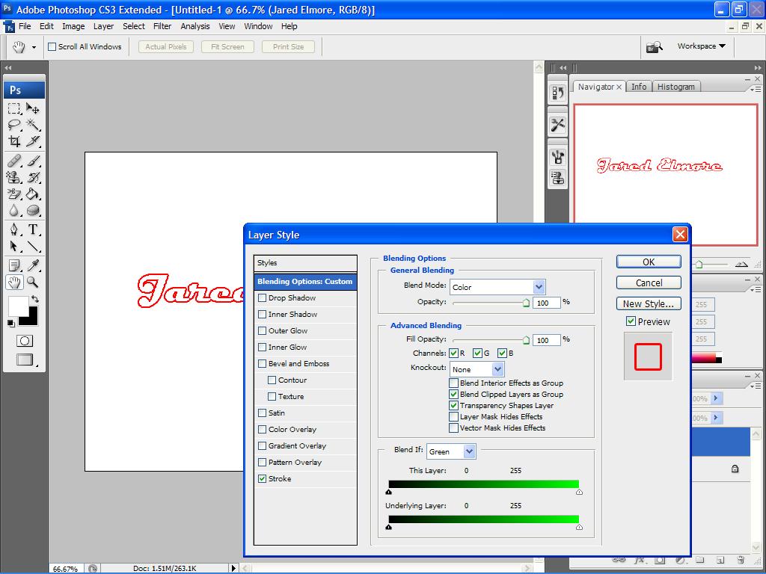The image size is (766, 574).
Task: Choose the Eyedropper tool
Action: tap(33, 266)
